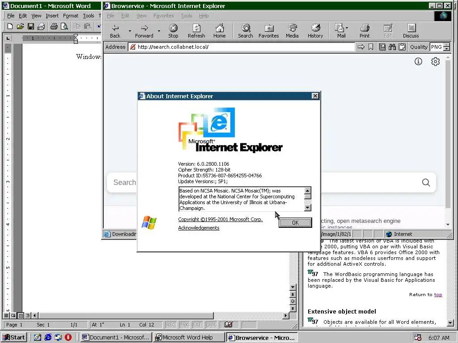Click the magnifier icon in the search box
Image resolution: width=458 pixels, height=343 pixels.
[x=426, y=183]
